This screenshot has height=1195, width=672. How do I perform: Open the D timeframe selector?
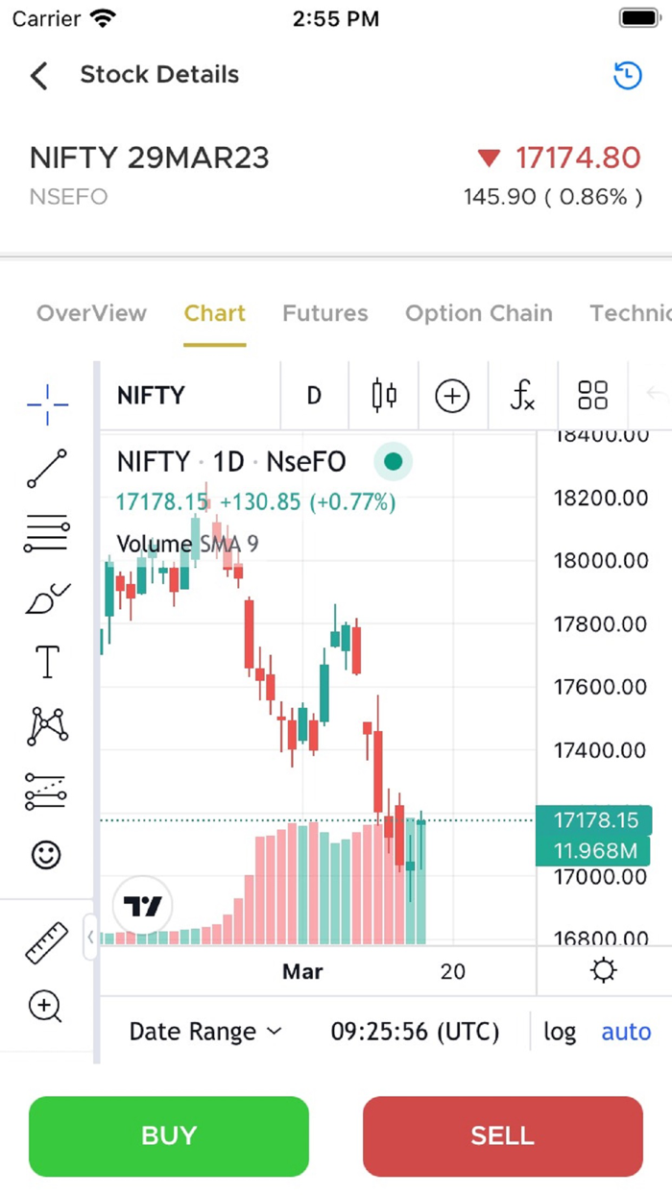click(x=314, y=395)
